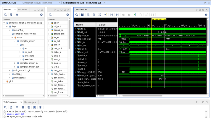
Task: Zoom fit the waveform view
Action: [x=100, y=15]
